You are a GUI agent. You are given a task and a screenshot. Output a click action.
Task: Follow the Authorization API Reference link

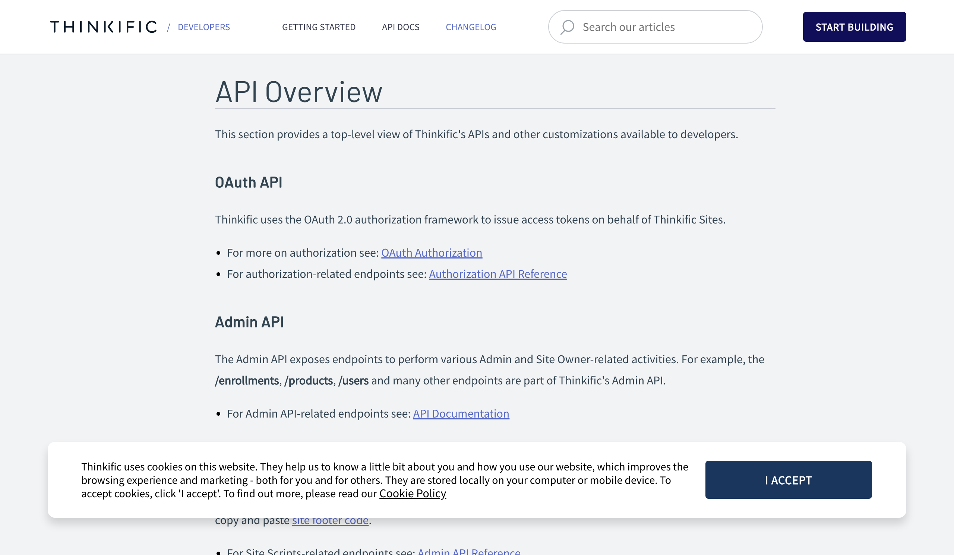(497, 274)
